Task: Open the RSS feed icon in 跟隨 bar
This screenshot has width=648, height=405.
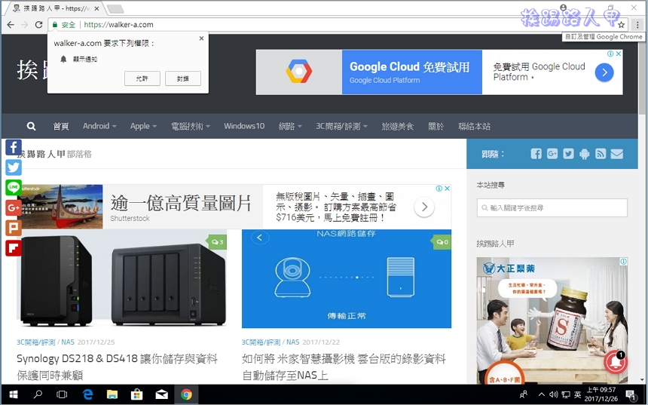Action: click(601, 154)
